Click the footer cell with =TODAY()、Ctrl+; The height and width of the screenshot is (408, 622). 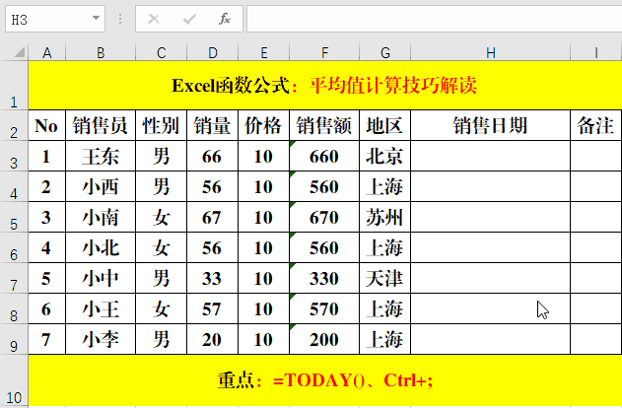pyautogui.click(x=325, y=380)
